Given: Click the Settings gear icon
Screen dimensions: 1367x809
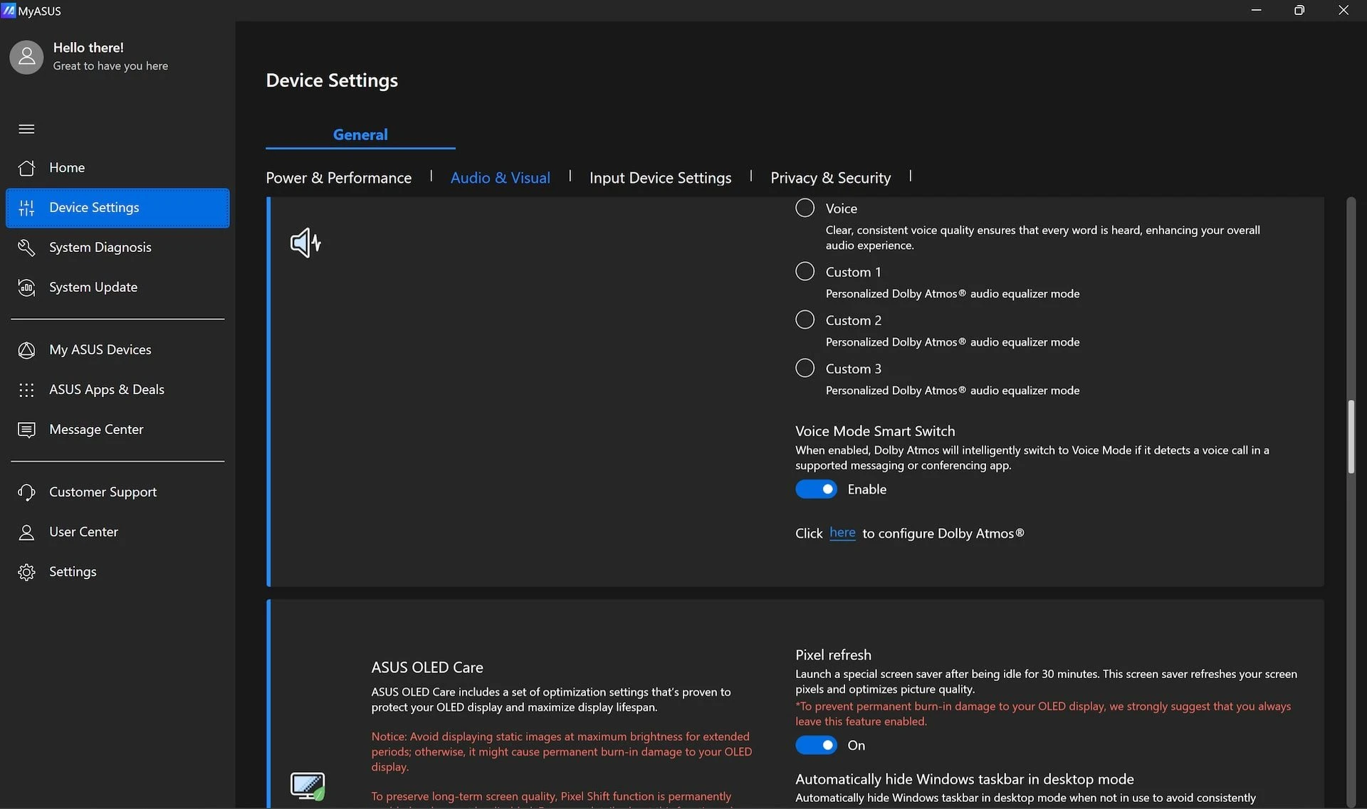Looking at the screenshot, I should pyautogui.click(x=26, y=572).
